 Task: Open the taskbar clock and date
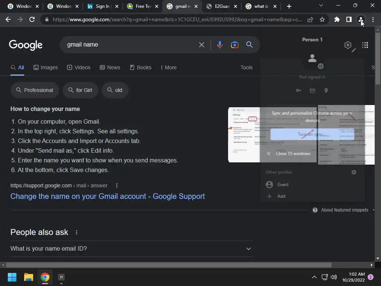tap(353, 277)
